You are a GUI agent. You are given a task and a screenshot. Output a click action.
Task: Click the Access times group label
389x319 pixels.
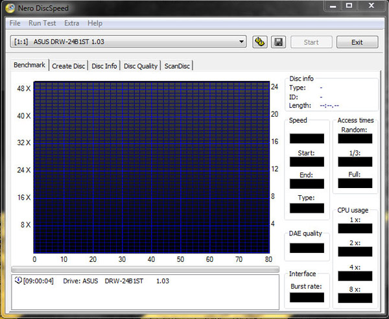coord(355,121)
